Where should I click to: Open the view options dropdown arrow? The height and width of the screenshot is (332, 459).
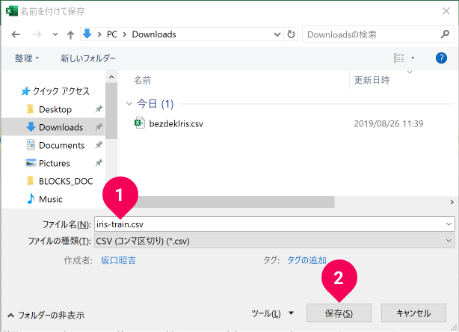coord(413,58)
